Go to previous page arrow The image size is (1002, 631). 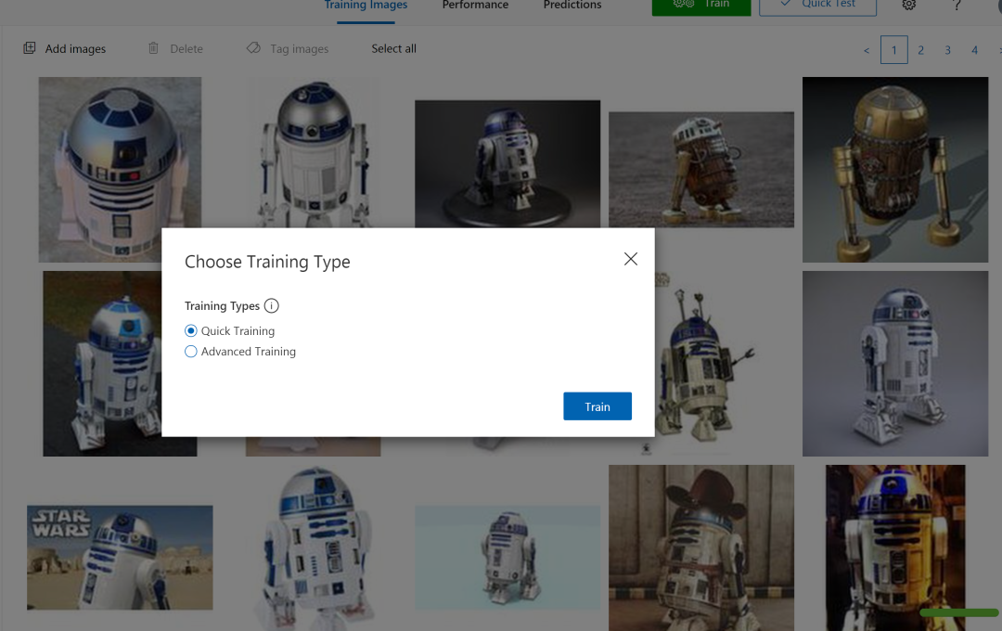point(867,50)
